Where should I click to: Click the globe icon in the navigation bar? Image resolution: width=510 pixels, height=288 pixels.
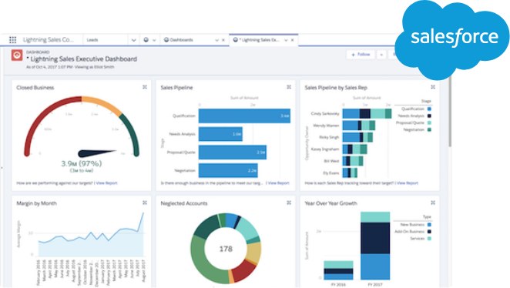pyautogui.click(x=146, y=39)
